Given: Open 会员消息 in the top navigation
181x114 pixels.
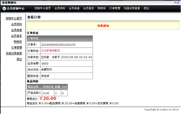Looking at the screenshot, I should (74, 8).
